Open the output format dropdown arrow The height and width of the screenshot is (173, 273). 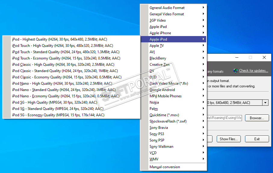pyautogui.click(x=265, y=103)
